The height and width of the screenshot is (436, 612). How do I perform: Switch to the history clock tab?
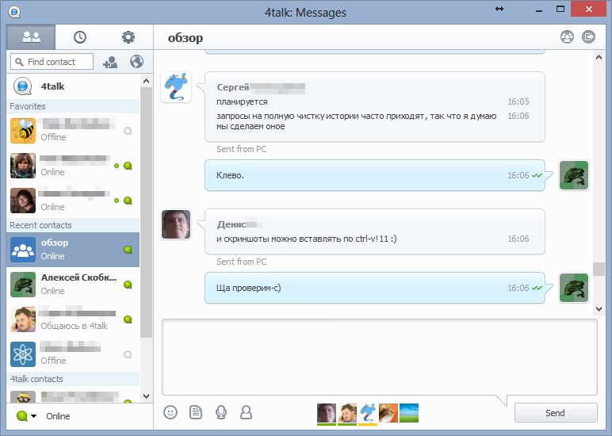click(80, 36)
